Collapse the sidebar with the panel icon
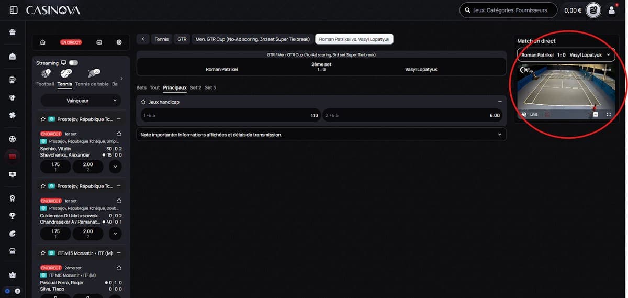 tap(14, 10)
